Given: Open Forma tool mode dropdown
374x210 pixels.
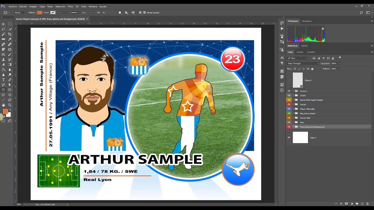Looking at the screenshot, I should coord(20,13).
